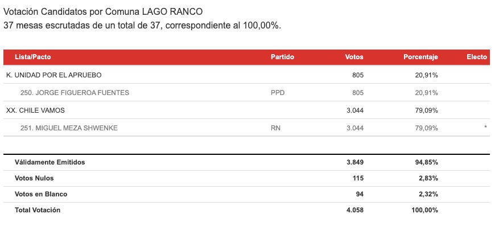Click the Electo column header
This screenshot has height=226, width=503.
click(477, 57)
